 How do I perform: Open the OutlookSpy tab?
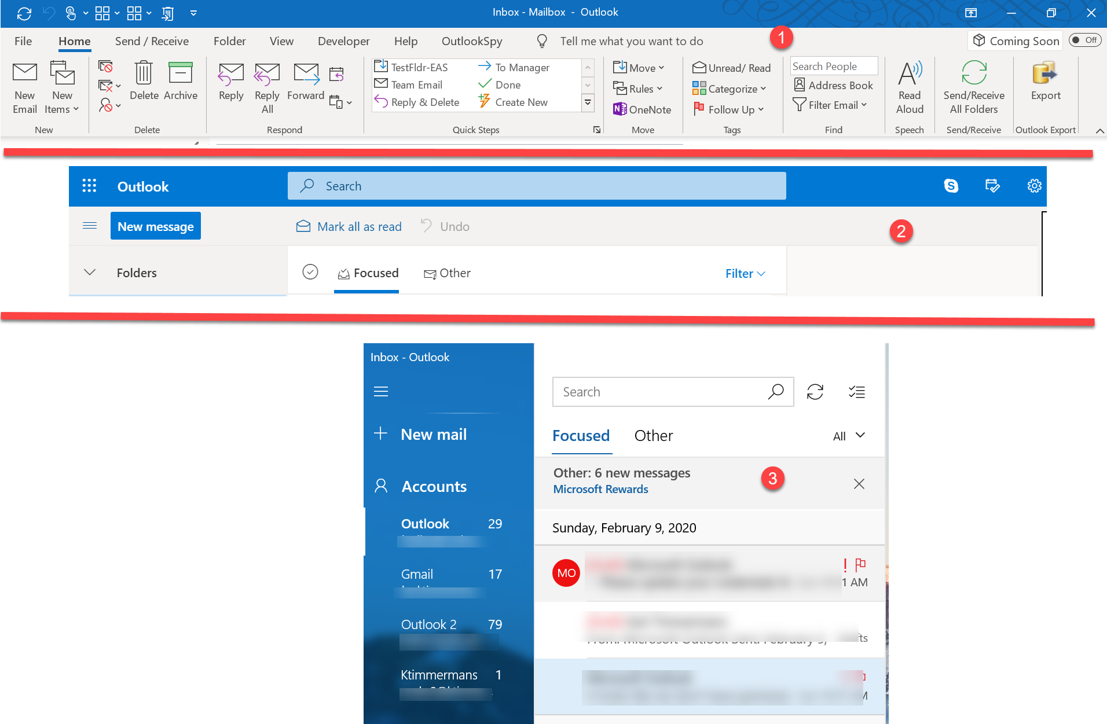click(x=472, y=41)
